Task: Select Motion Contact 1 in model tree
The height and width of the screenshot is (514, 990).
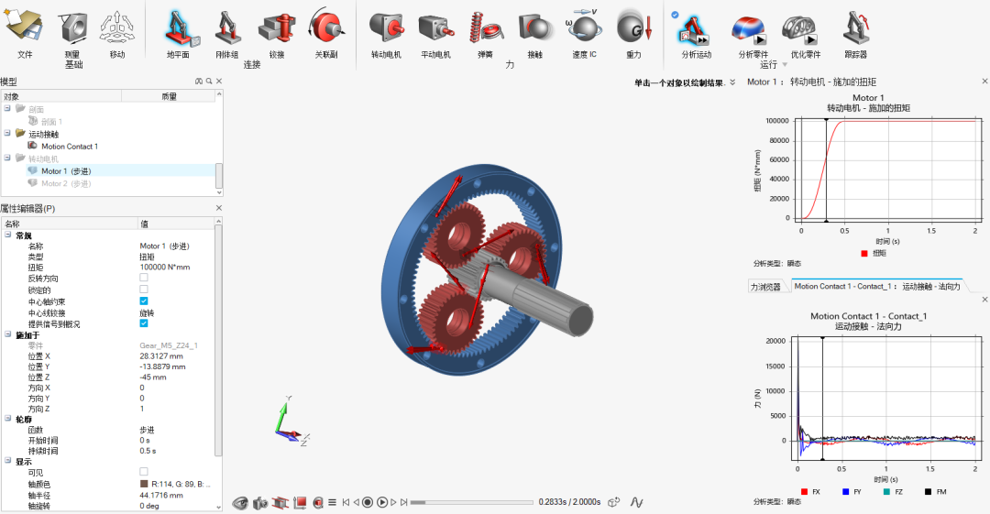Action: pyautogui.click(x=70, y=147)
